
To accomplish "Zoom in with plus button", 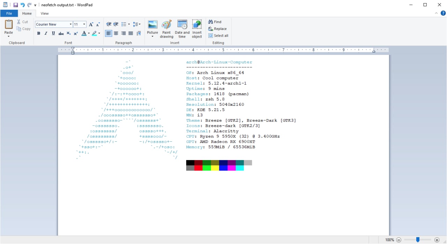I will 437,240.
